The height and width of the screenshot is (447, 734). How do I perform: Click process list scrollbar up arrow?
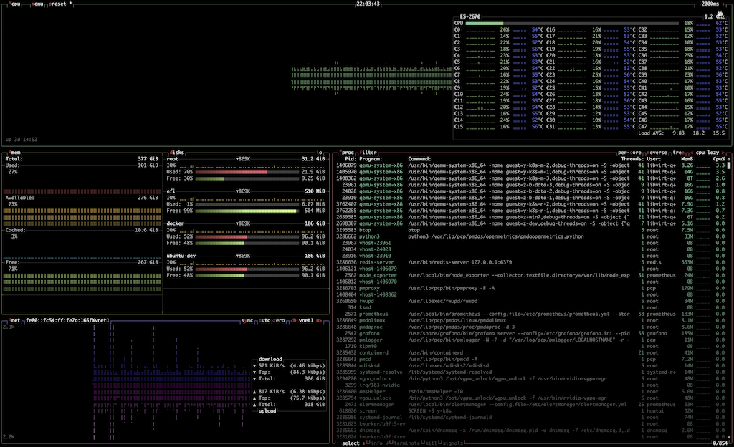pos(729,159)
